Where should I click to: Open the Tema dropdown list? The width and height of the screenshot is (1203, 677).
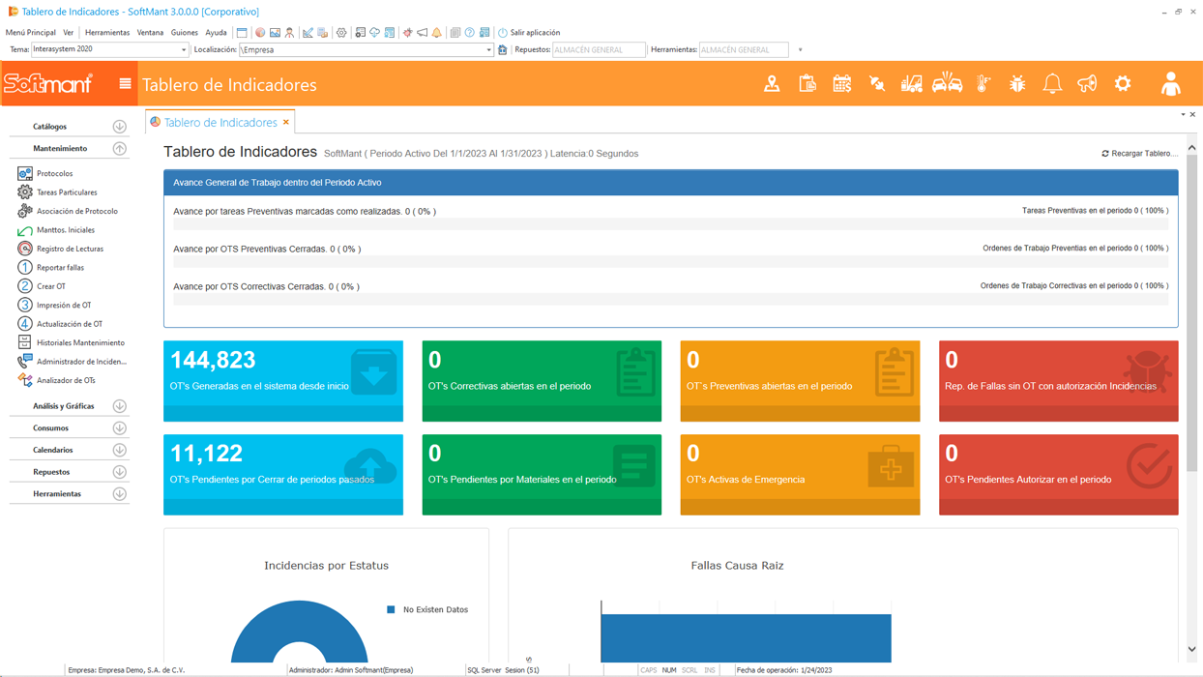pyautogui.click(x=184, y=50)
